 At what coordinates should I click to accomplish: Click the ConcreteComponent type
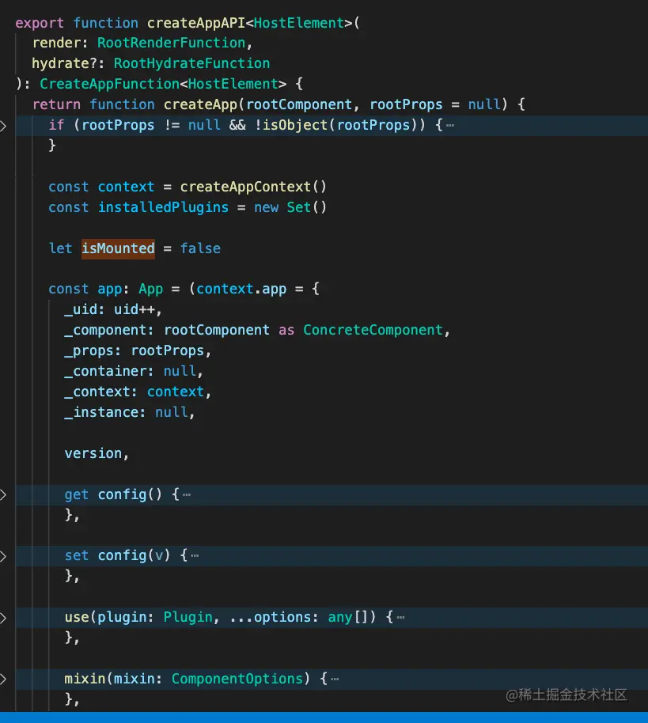click(x=373, y=330)
